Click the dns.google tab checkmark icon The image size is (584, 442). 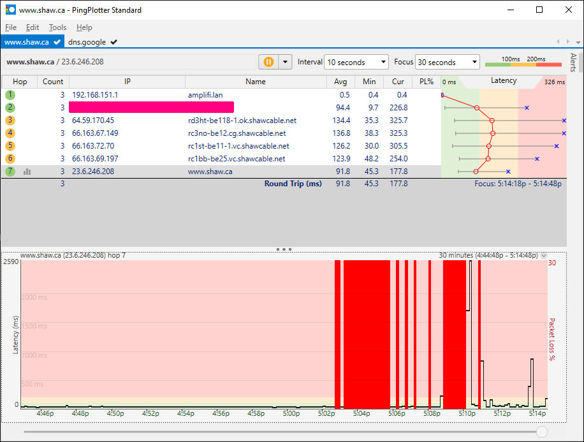point(113,42)
